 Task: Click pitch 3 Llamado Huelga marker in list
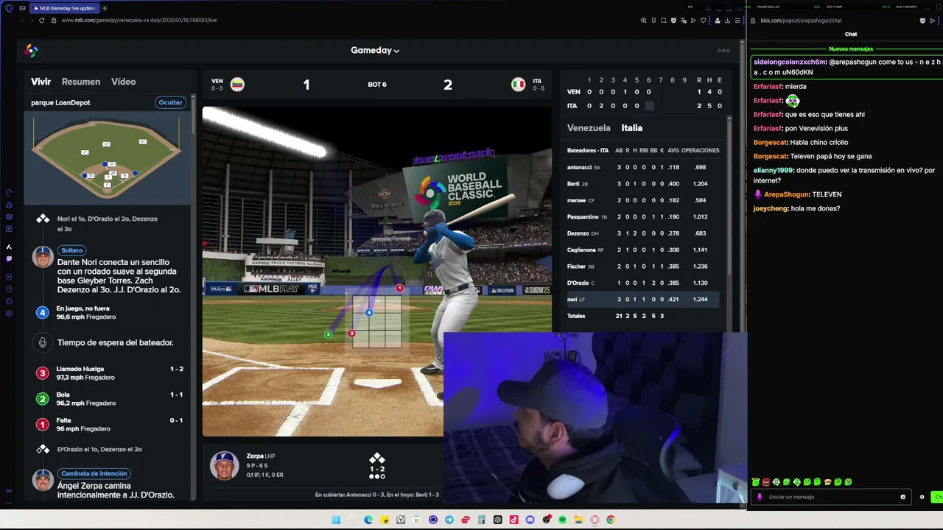tap(43, 373)
